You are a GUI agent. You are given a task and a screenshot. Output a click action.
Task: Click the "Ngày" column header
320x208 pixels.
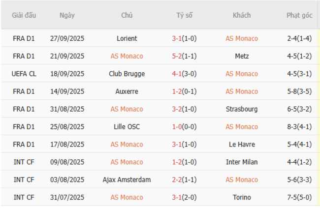[67, 15]
